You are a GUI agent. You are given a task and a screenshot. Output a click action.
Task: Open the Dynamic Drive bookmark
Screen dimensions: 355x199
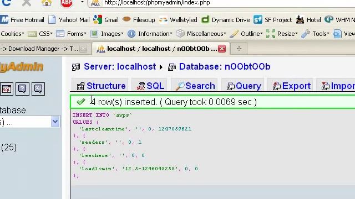click(226, 20)
